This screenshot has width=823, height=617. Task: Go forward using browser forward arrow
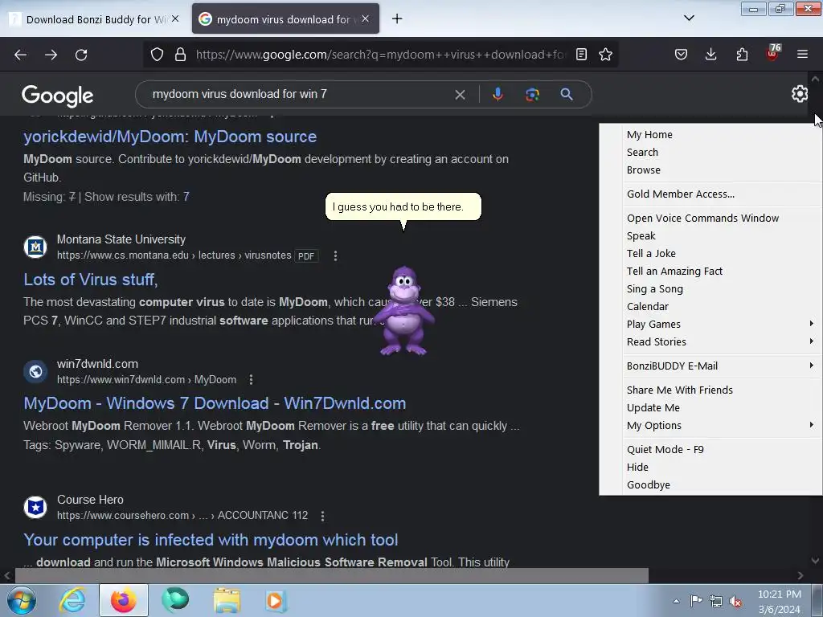[x=51, y=55]
